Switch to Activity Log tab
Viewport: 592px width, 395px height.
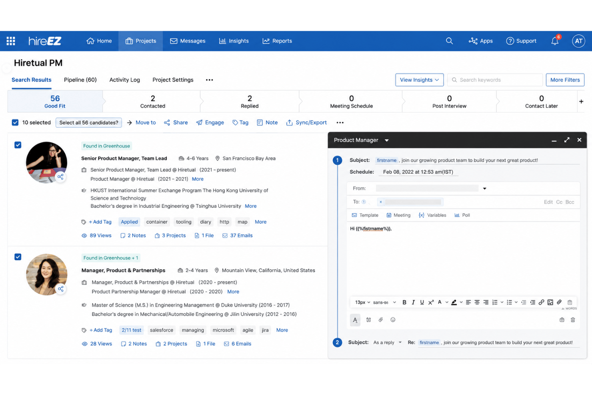tap(124, 80)
